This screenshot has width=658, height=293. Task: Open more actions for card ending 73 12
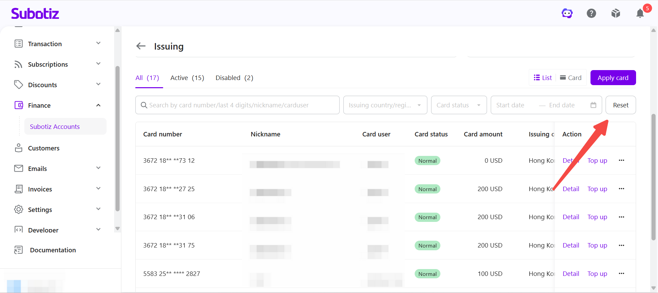pyautogui.click(x=621, y=160)
